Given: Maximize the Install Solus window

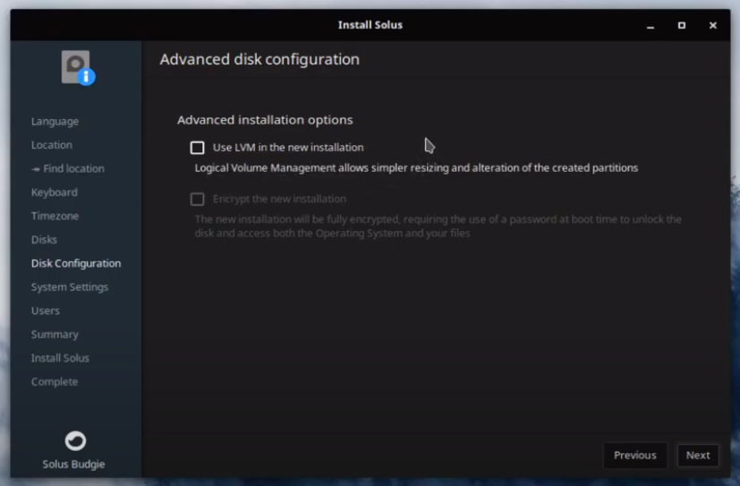Looking at the screenshot, I should pyautogui.click(x=682, y=25).
